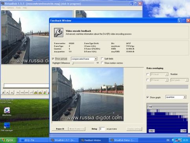Click the wrench icon in Feedback Window
Viewport: 190px width, 143px height.
(59, 33)
